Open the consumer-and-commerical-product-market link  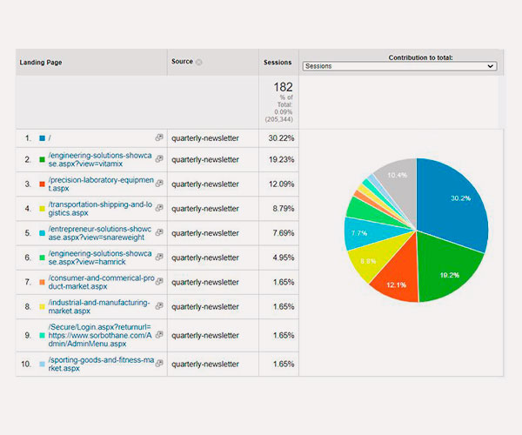click(101, 282)
